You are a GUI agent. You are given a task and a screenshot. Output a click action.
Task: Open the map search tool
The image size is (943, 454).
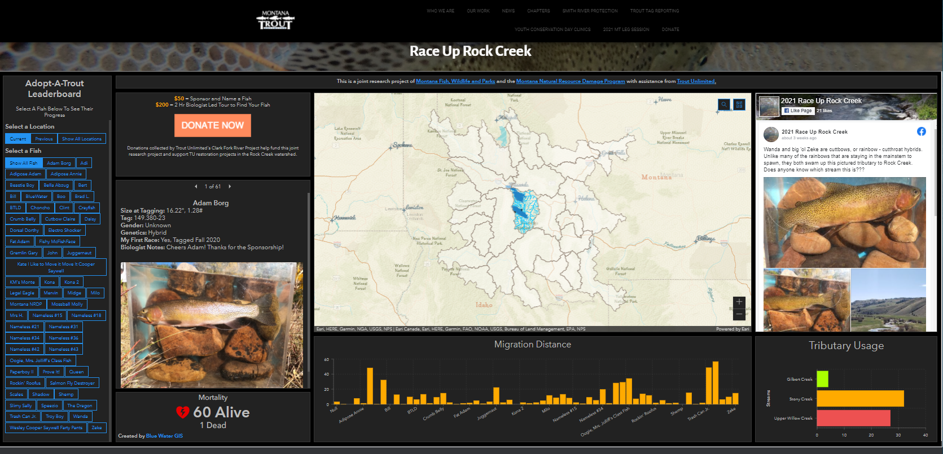click(x=723, y=104)
